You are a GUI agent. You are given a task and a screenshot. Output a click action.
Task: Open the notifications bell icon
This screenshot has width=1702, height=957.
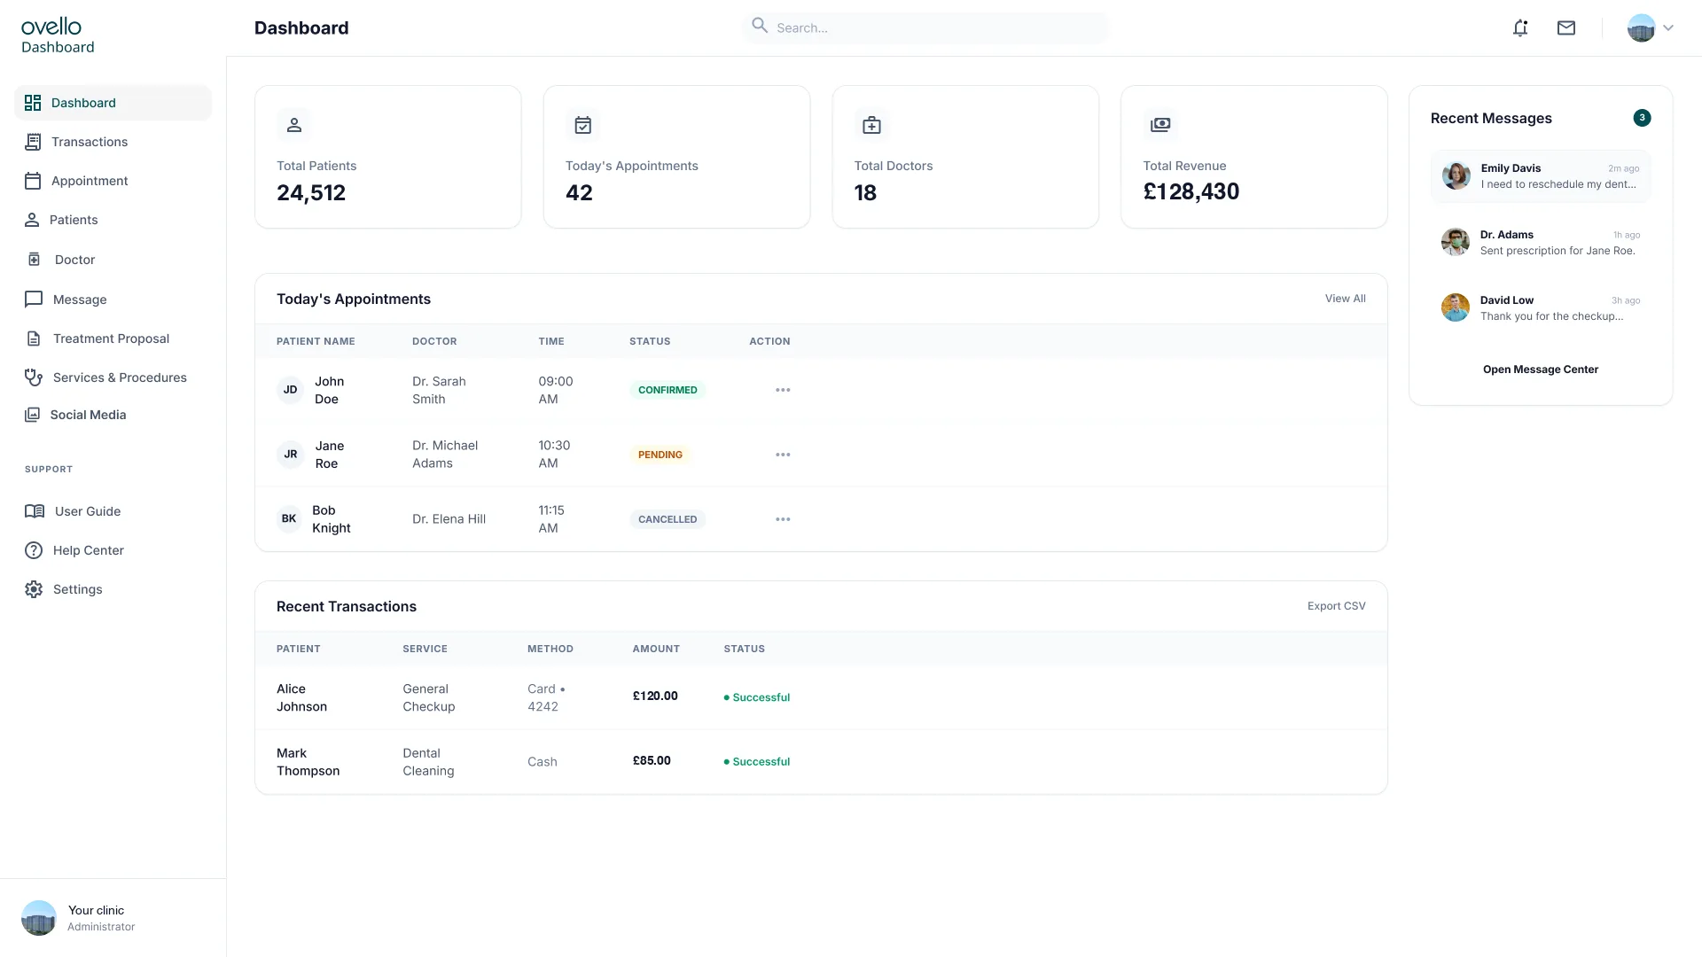[1520, 28]
